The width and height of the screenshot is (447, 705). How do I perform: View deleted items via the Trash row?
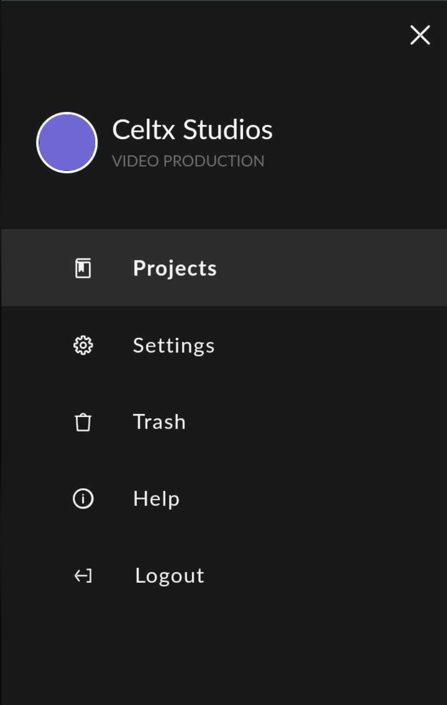click(x=223, y=422)
